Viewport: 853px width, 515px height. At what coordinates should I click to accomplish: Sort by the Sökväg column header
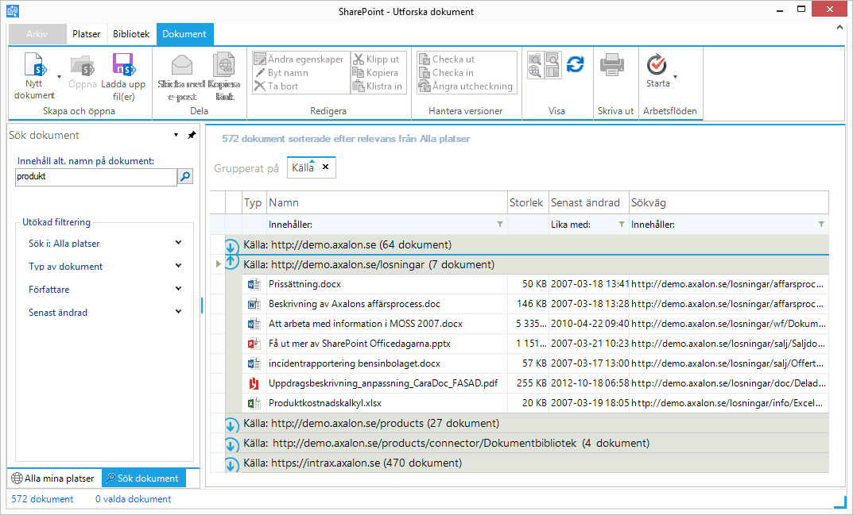[x=729, y=202]
